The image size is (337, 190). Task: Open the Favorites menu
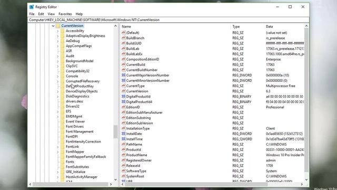click(x=65, y=14)
